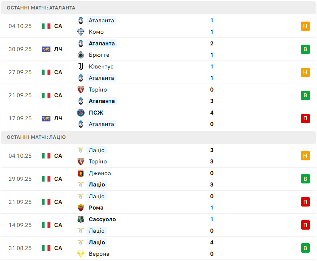Click green win badge for Atalanta–Brugge match

coord(305,49)
